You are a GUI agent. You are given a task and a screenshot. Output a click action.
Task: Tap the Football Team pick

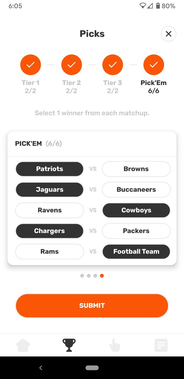pos(136,252)
